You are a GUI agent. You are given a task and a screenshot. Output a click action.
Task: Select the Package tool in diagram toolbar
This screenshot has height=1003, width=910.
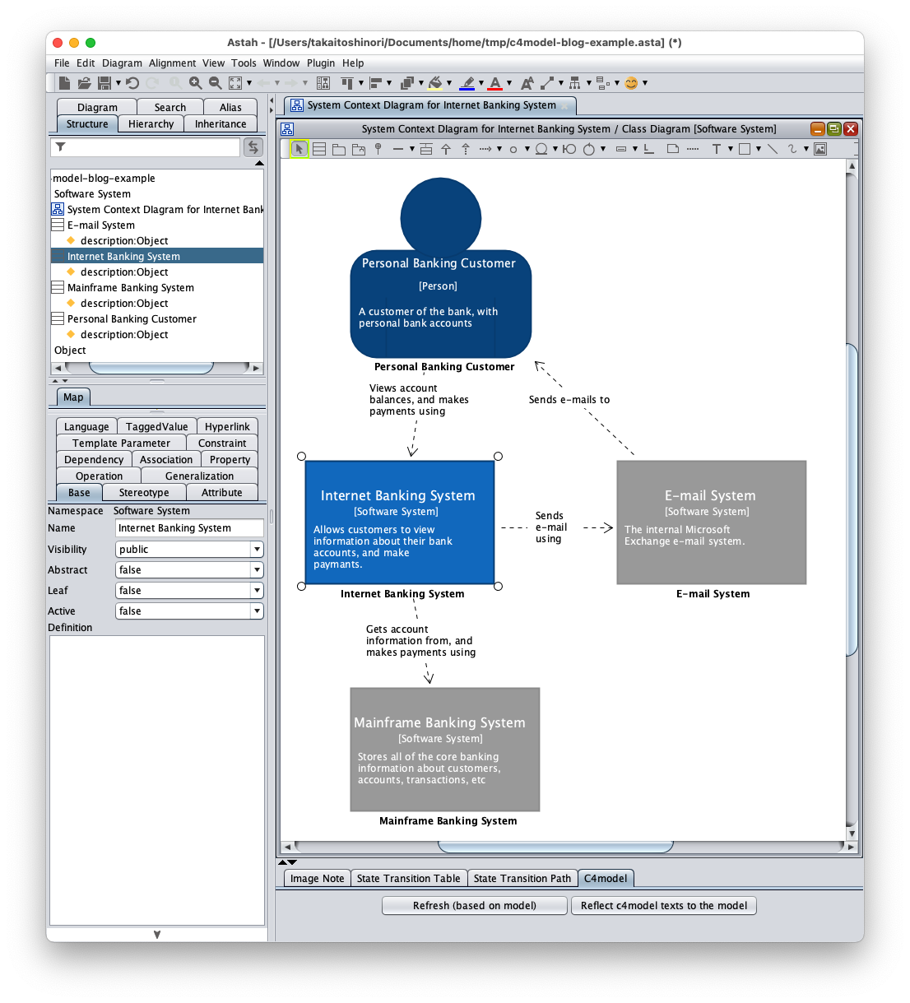tap(339, 149)
